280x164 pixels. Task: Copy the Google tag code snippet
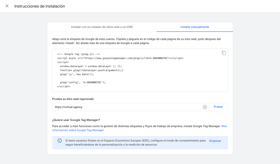(224, 53)
